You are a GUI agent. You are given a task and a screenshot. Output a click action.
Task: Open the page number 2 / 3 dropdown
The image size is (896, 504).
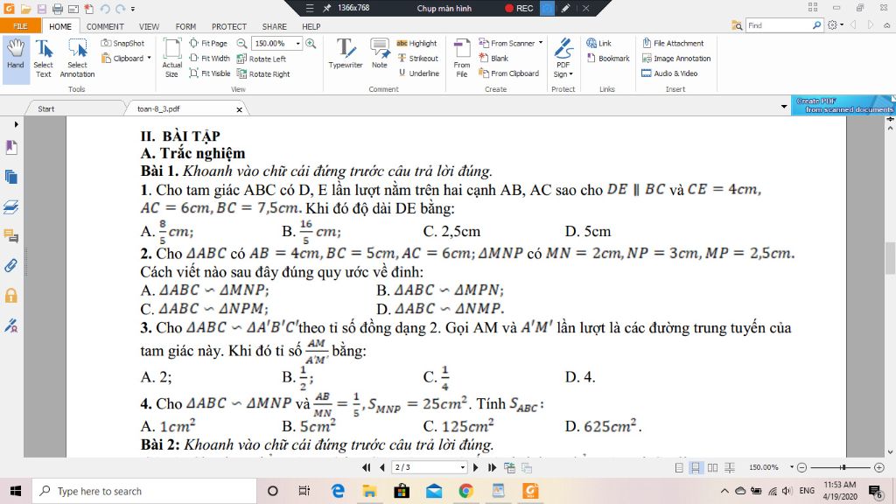pyautogui.click(x=462, y=467)
